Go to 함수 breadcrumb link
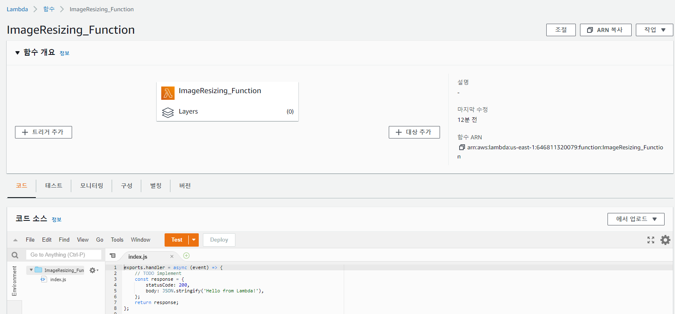Screen dimensions: 675x314 point(49,9)
